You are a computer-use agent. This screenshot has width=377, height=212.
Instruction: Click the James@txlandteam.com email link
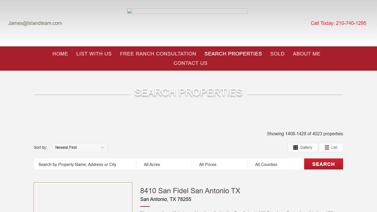tap(35, 23)
